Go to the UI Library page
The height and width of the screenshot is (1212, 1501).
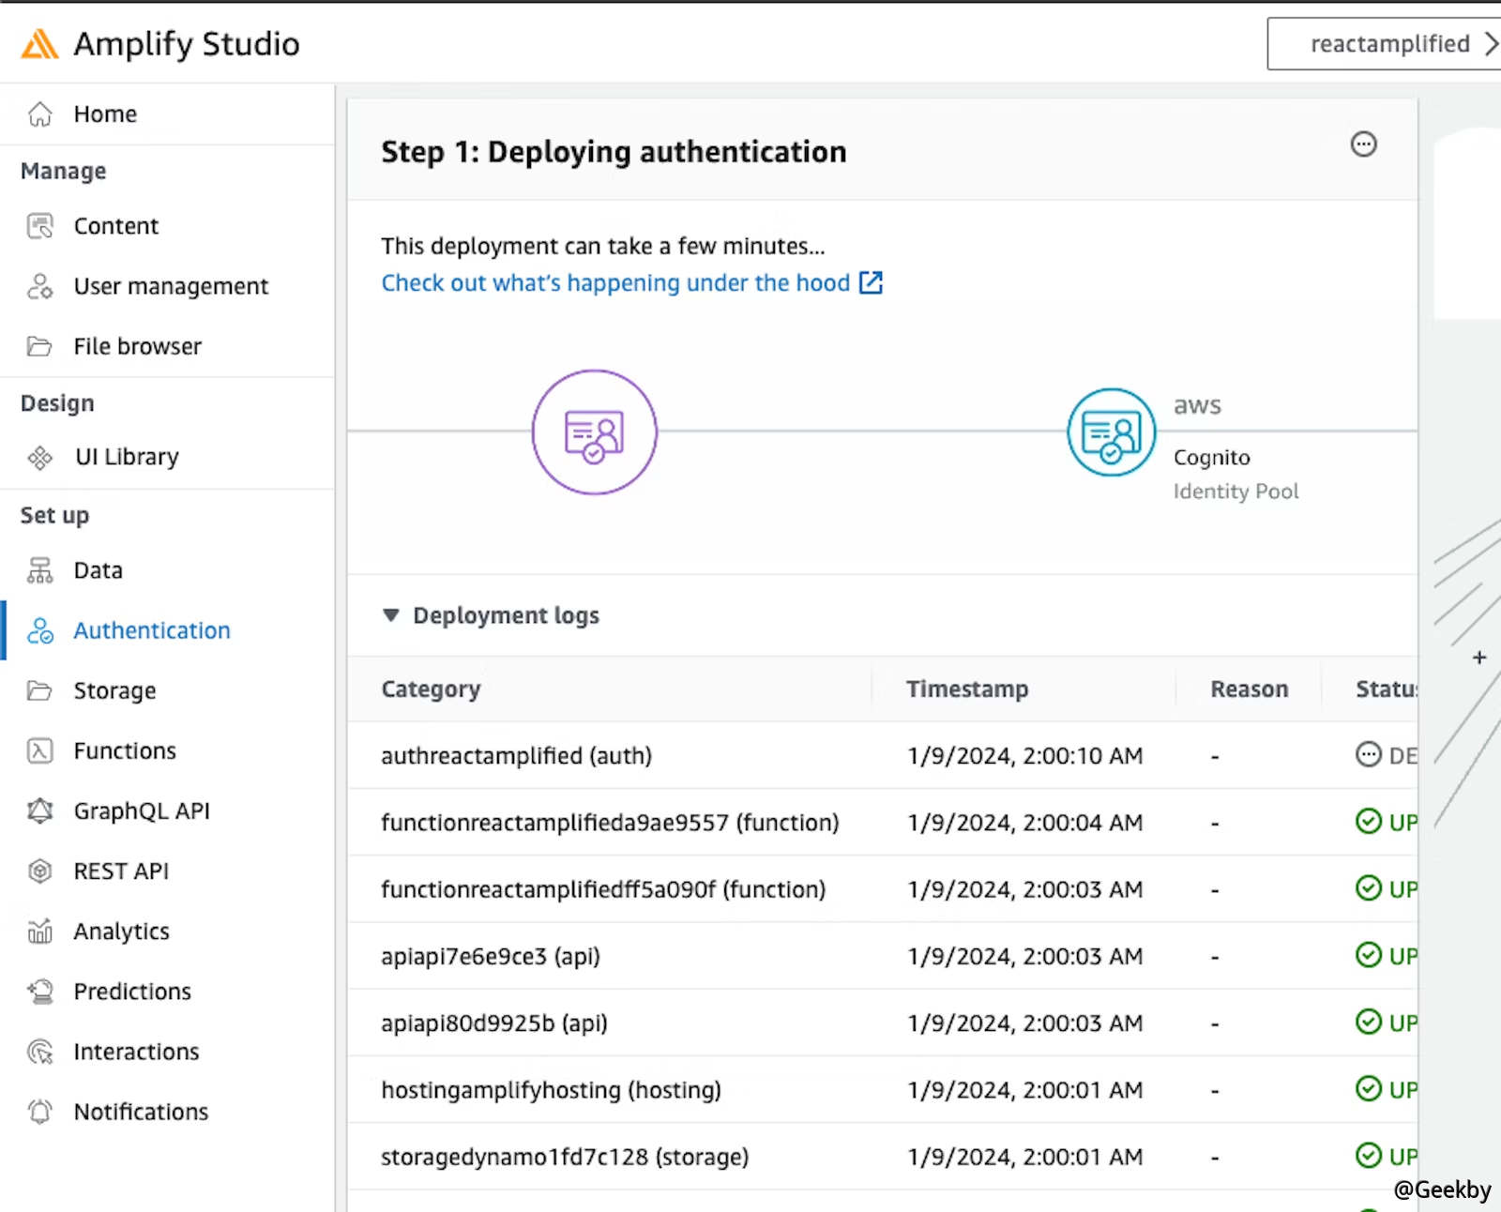[x=126, y=457]
